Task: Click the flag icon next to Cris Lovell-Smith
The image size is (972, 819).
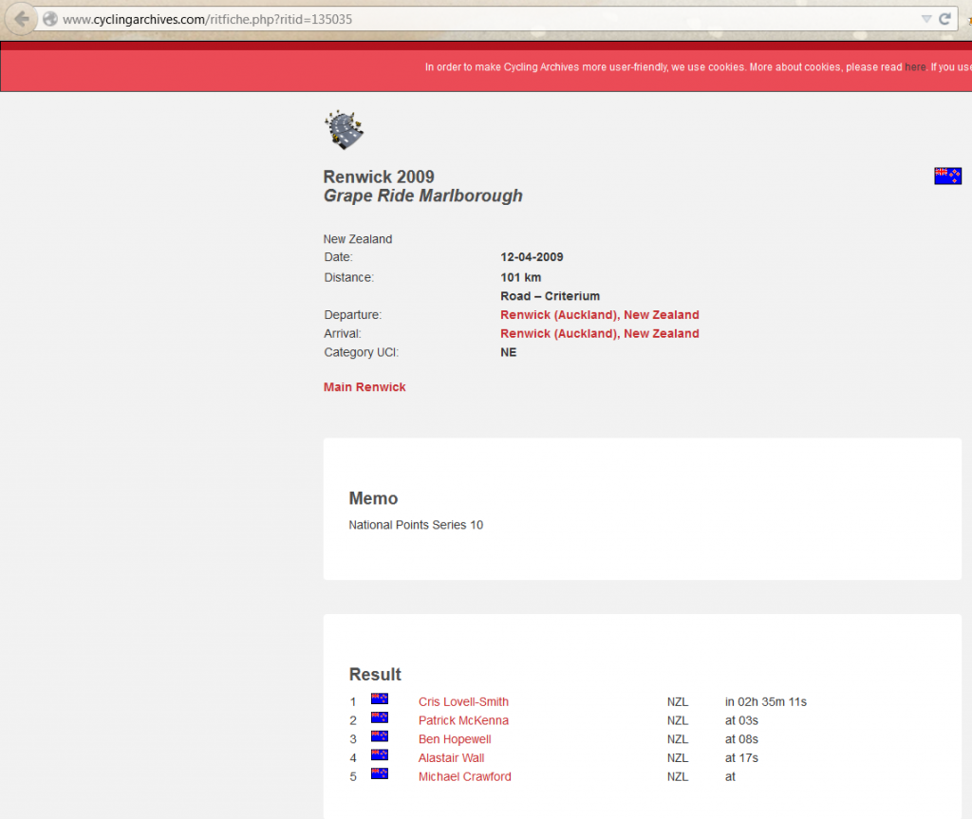Action: click(x=380, y=698)
